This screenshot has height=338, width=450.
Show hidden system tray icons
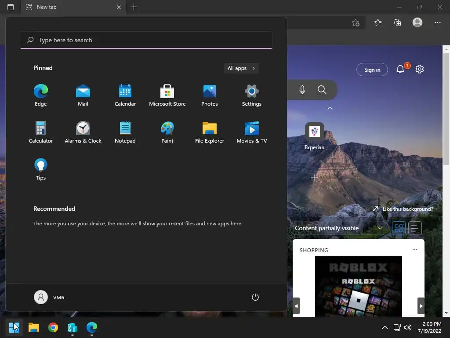[385, 327]
